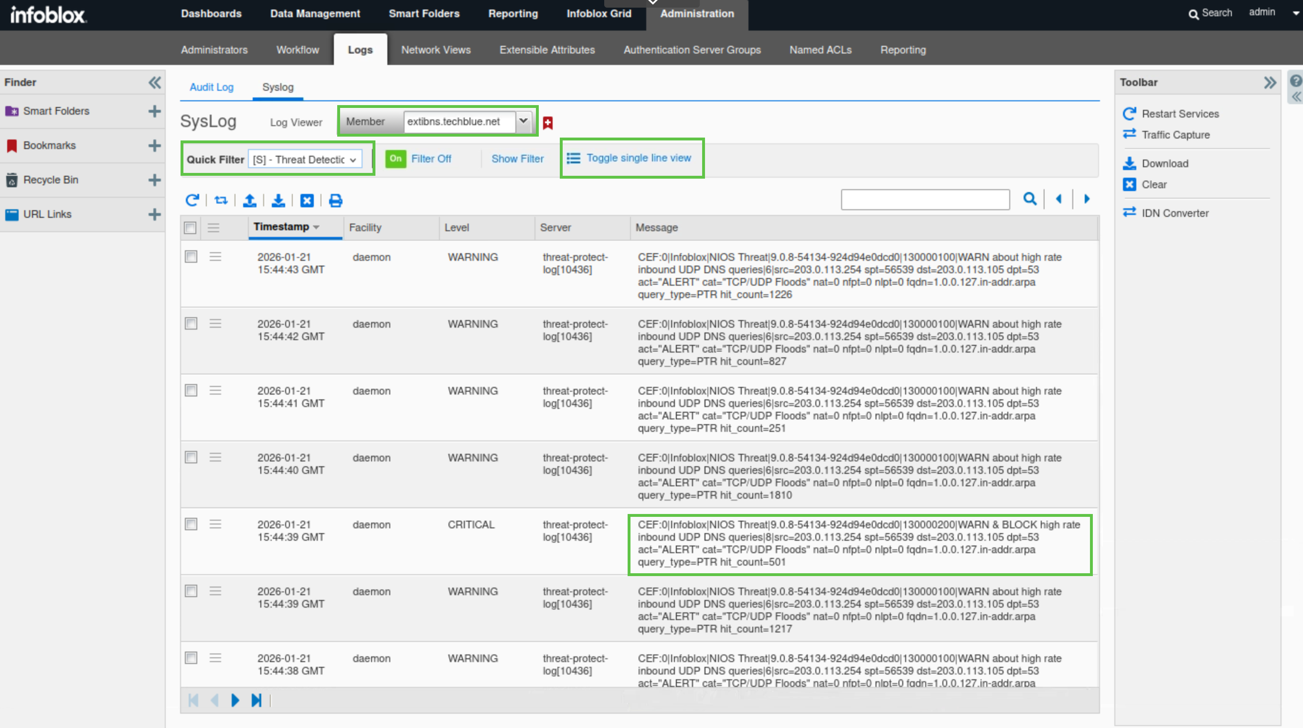Check the select-all checkbox in the table header

(x=190, y=228)
